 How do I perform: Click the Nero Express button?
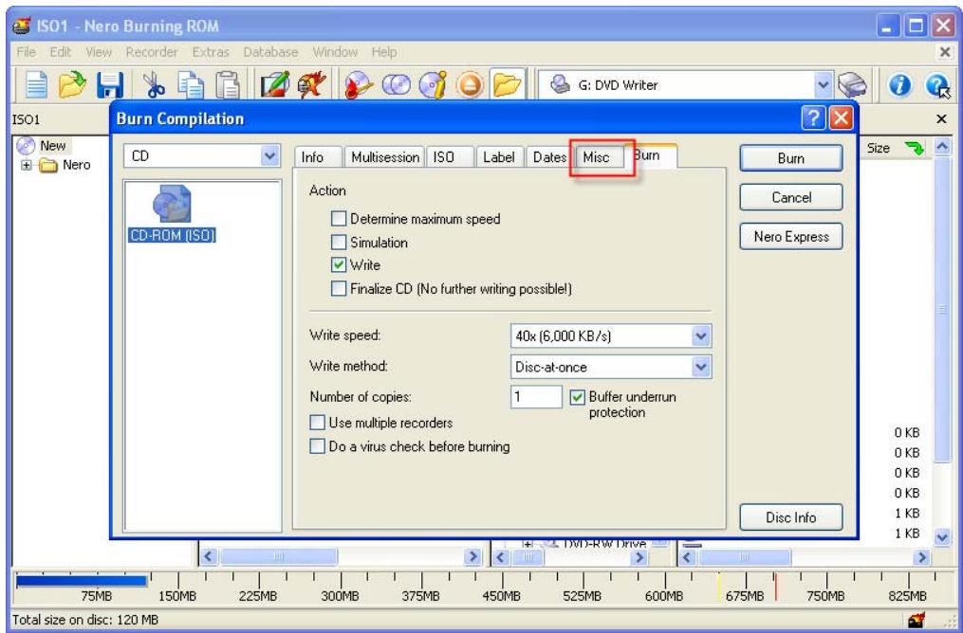pyautogui.click(x=791, y=237)
